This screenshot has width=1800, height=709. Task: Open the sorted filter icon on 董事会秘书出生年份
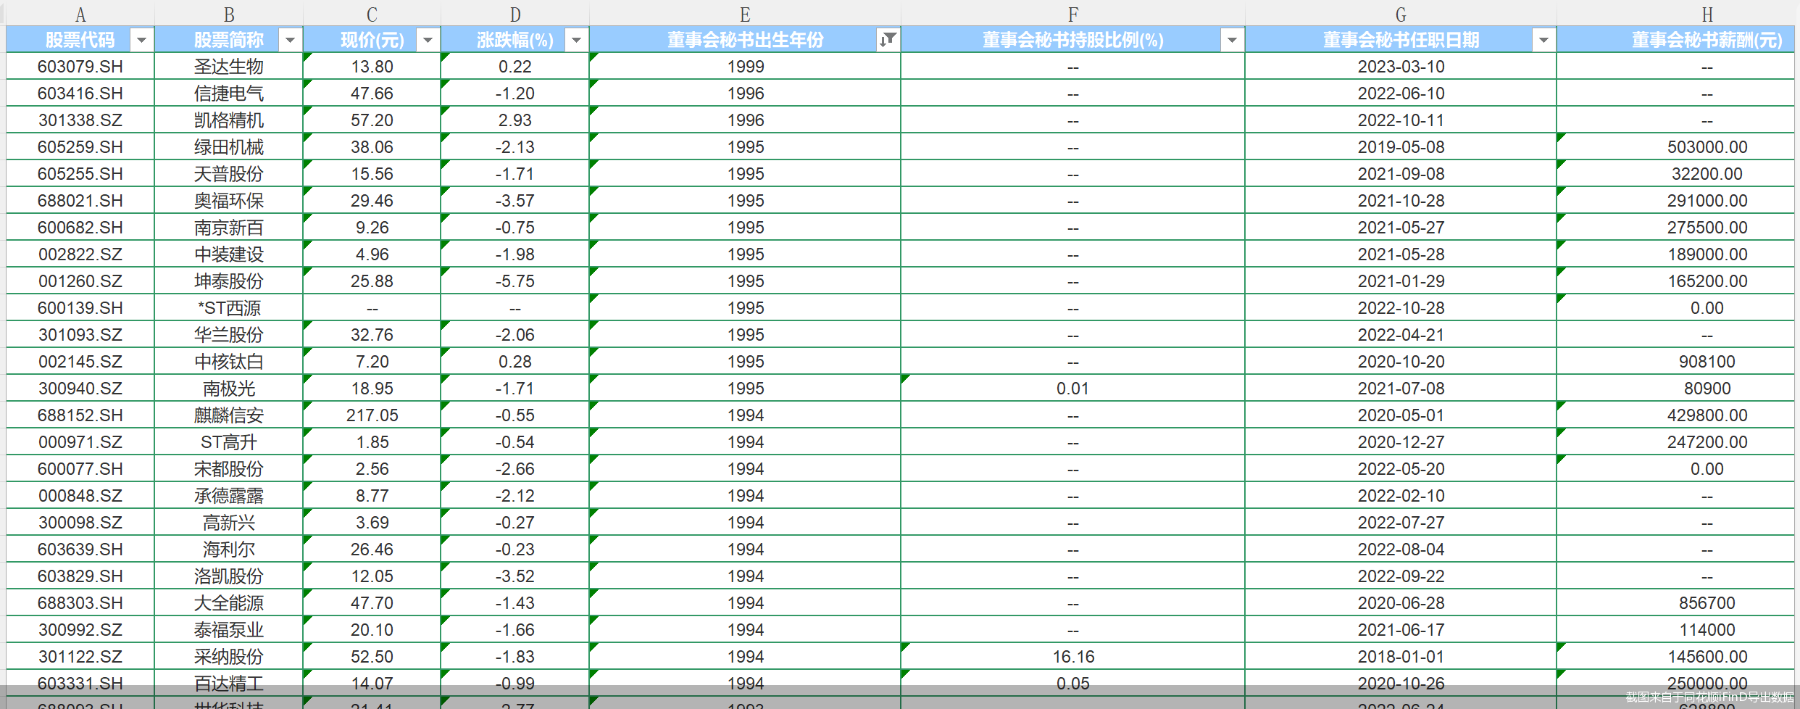[x=888, y=40]
